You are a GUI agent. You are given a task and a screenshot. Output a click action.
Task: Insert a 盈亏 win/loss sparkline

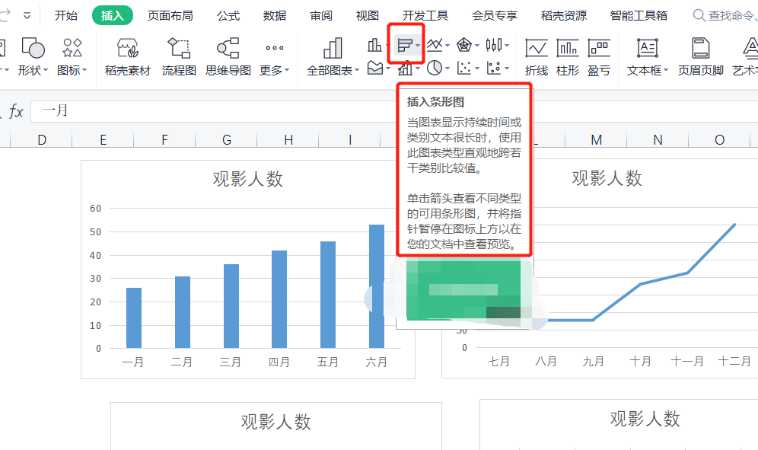[x=598, y=57]
